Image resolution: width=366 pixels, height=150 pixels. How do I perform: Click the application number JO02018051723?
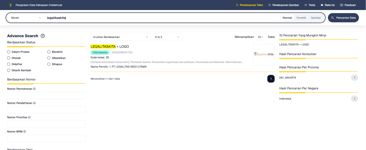[x=122, y=53]
